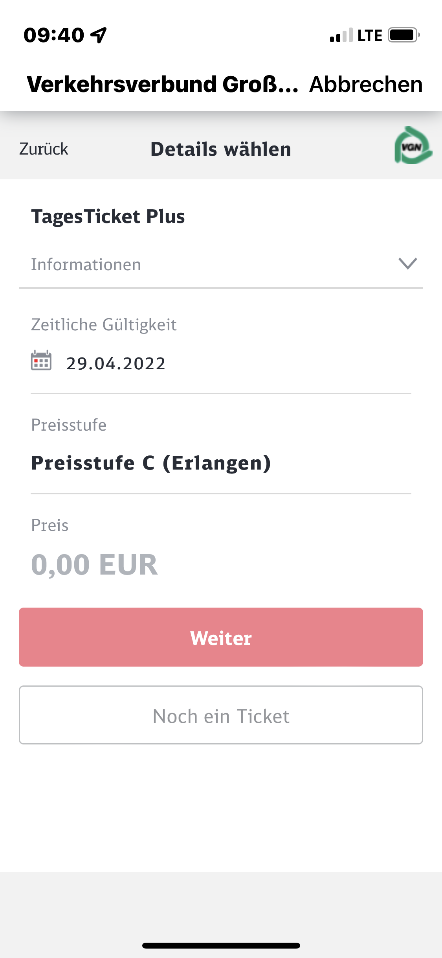This screenshot has height=958, width=442.
Task: Open the Preisstufe C (Erlangen) selector
Action: tap(151, 463)
